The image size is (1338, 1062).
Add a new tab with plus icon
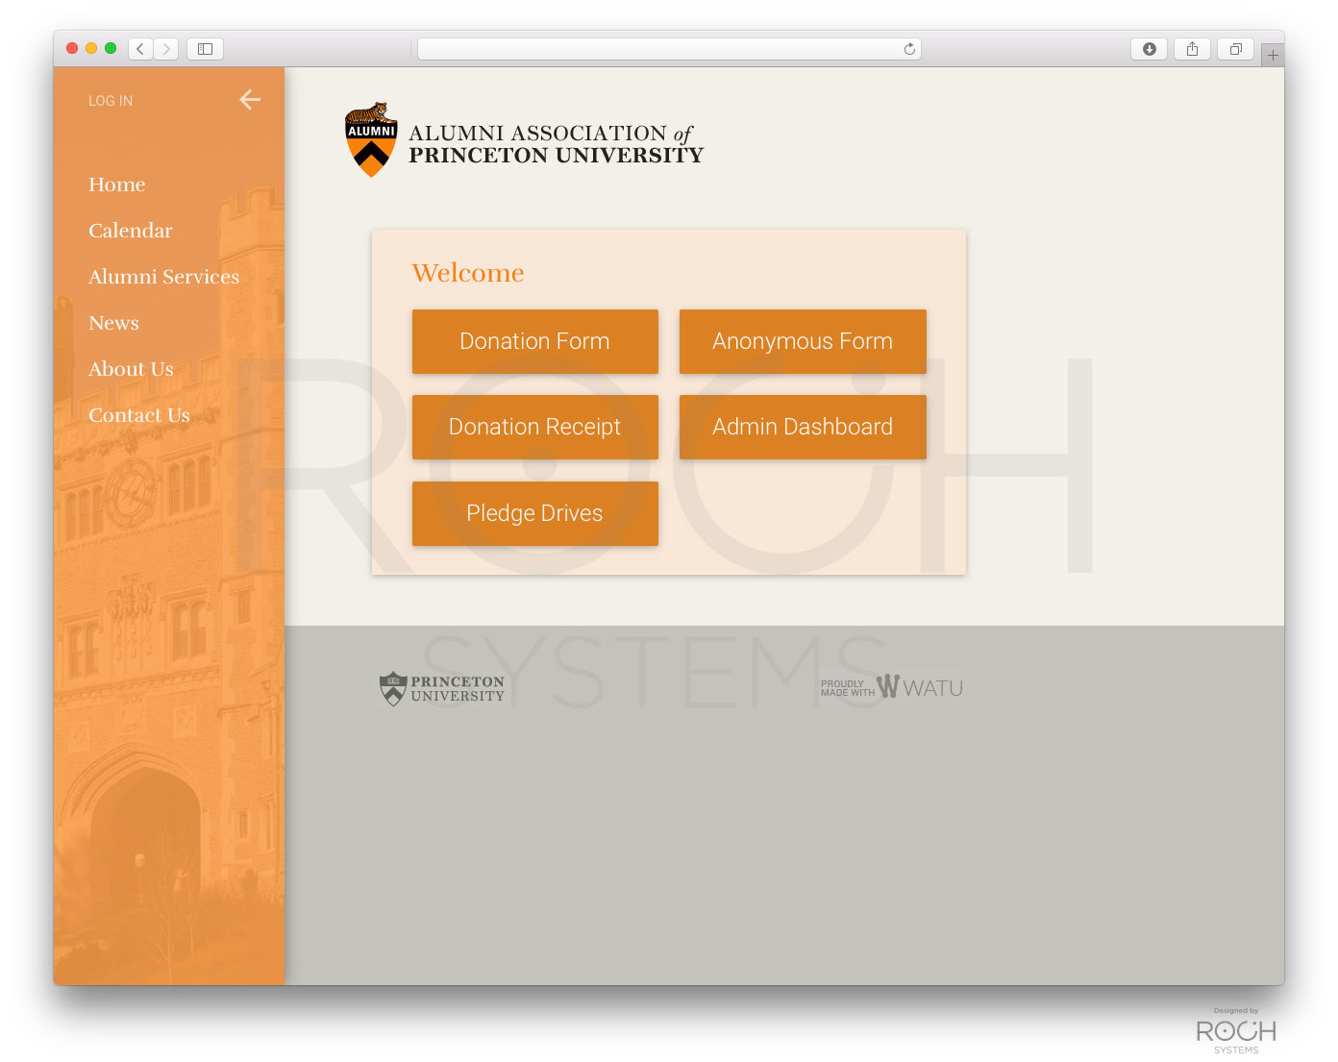click(1273, 55)
